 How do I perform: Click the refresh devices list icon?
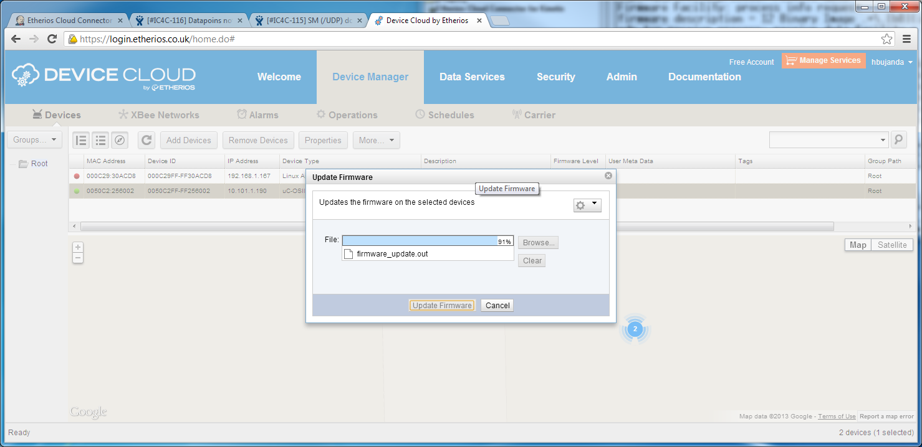[x=146, y=140]
